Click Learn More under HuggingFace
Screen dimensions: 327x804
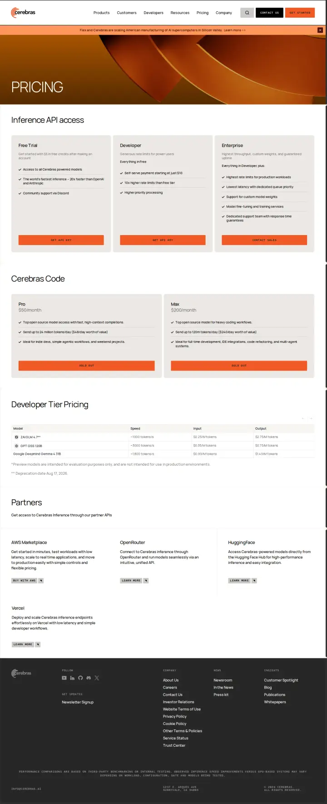(239, 581)
